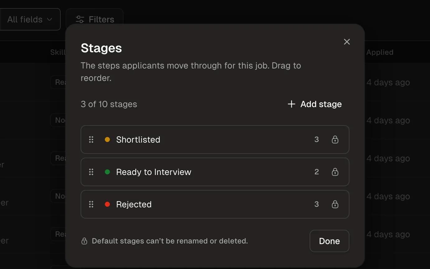This screenshot has height=269, width=430.
Task: Click the amber dot next to Shortlisted
Action: (107, 139)
